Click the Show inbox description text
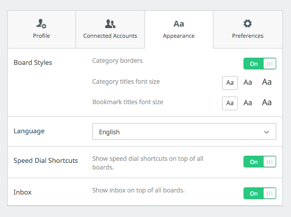This screenshot has width=291, height=217. 138,190
